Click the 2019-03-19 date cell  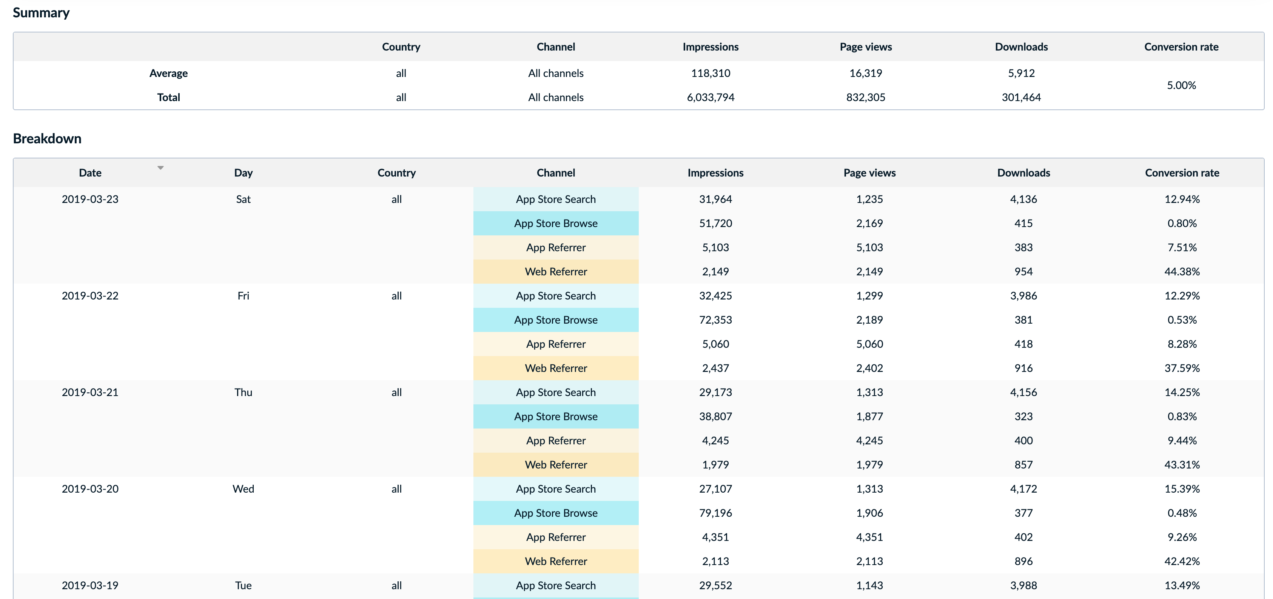(90, 585)
